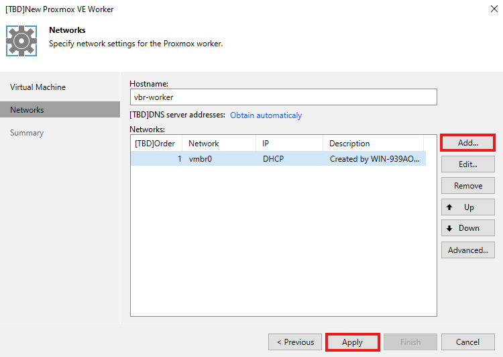Open the Obtain automatically DNS link

pyautogui.click(x=266, y=115)
